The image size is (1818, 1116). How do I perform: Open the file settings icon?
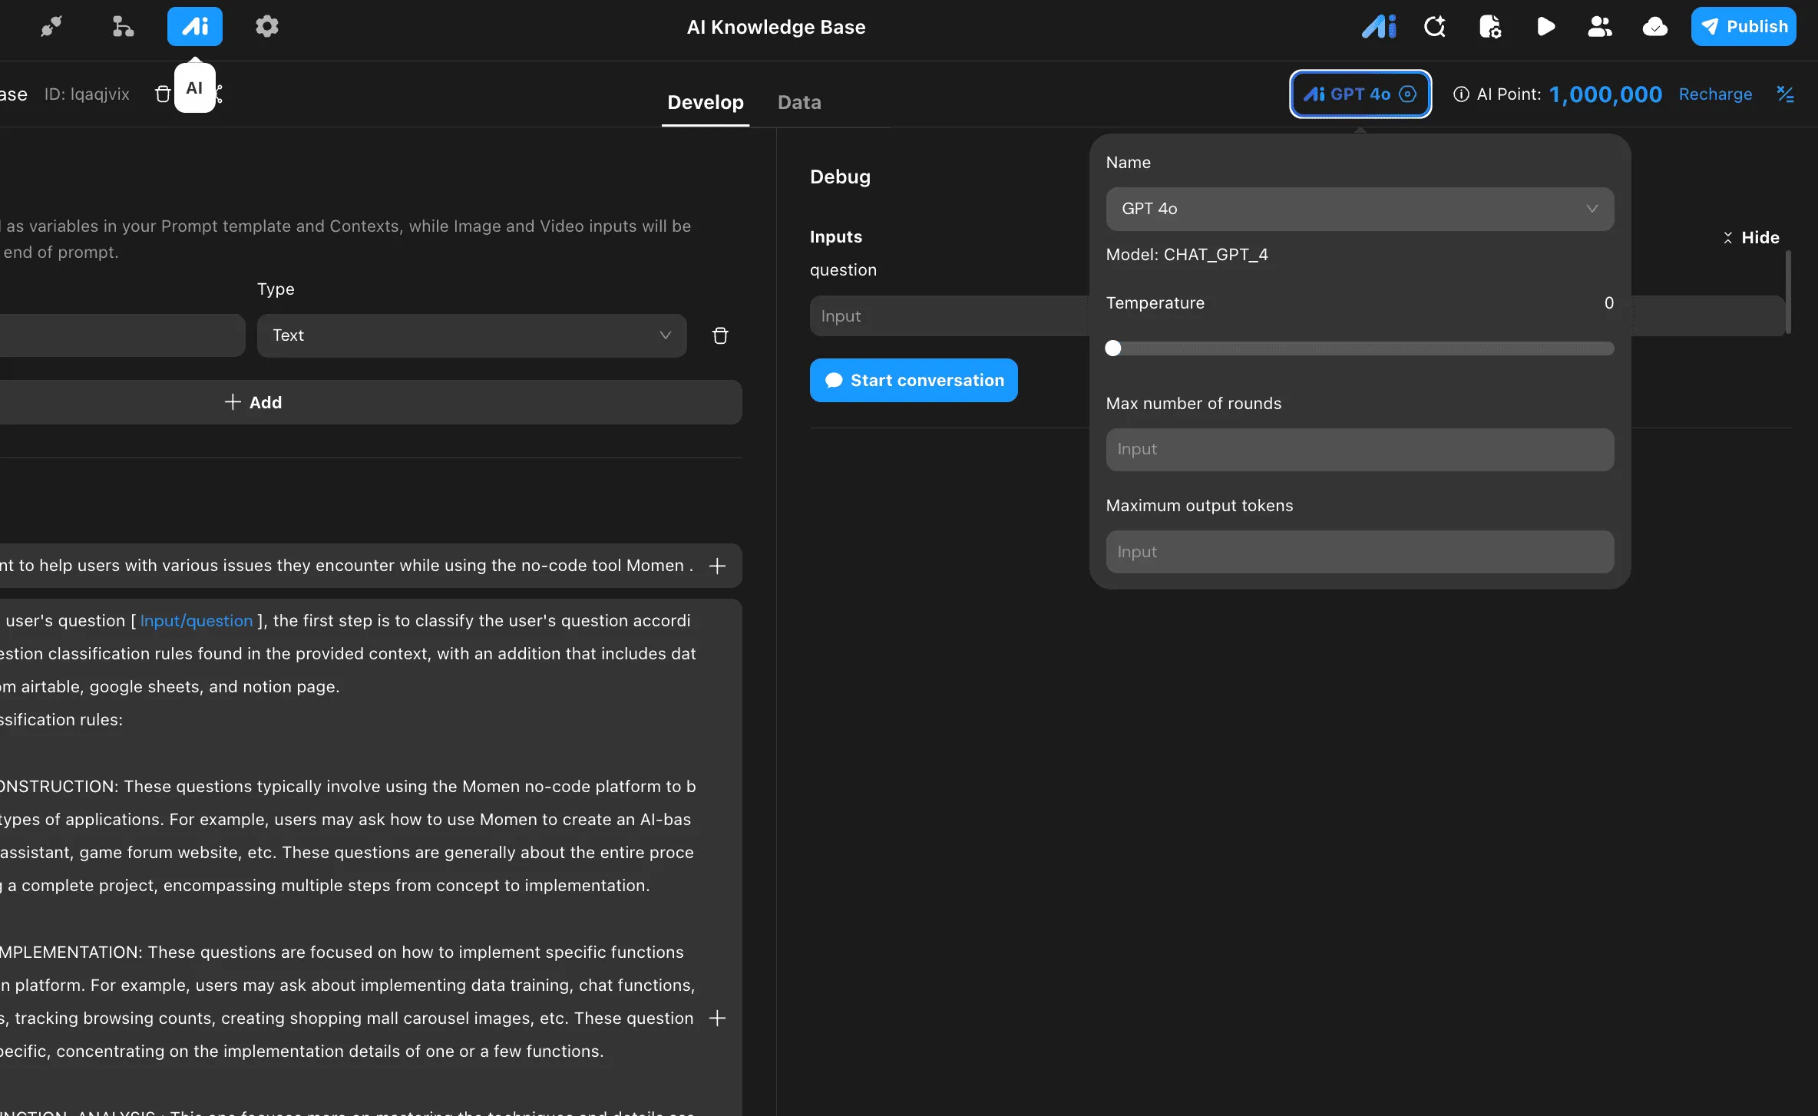point(1490,27)
